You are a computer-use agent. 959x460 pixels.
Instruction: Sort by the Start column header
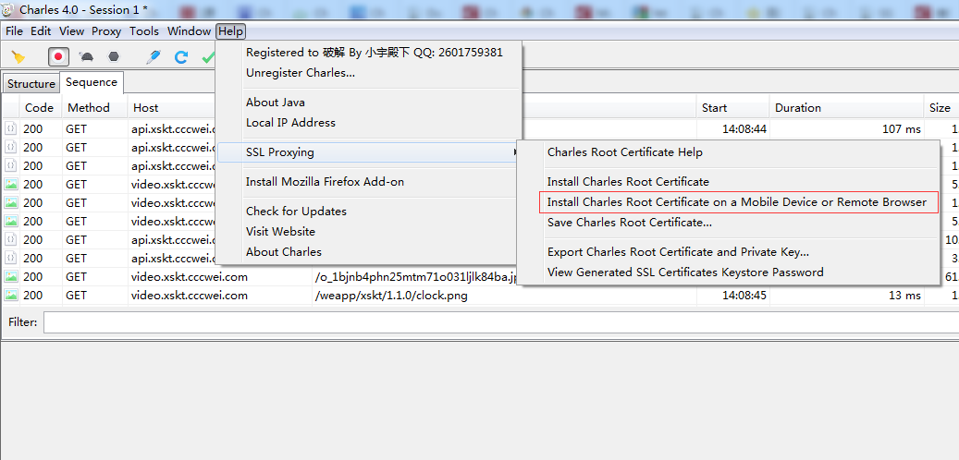pos(733,107)
